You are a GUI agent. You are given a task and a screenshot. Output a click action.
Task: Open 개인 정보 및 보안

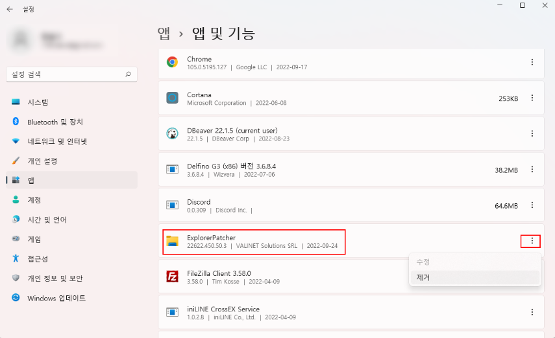tap(71, 278)
